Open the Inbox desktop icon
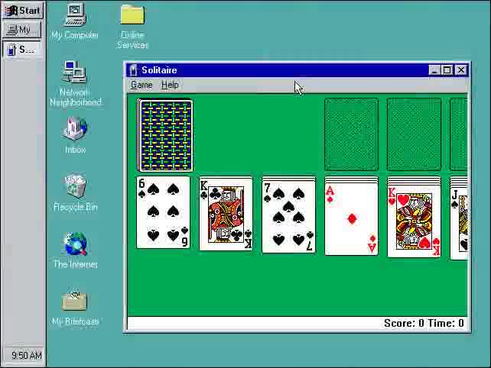Image resolution: width=491 pixels, height=368 pixels. [x=75, y=135]
